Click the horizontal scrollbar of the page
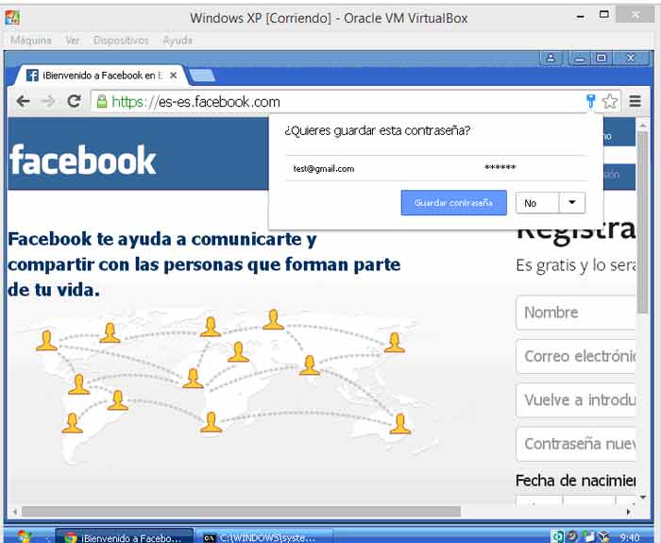The image size is (661, 543). coord(236,511)
